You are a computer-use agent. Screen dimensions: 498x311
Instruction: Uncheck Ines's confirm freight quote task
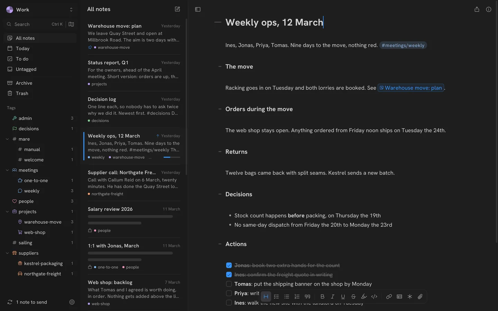[x=229, y=275]
